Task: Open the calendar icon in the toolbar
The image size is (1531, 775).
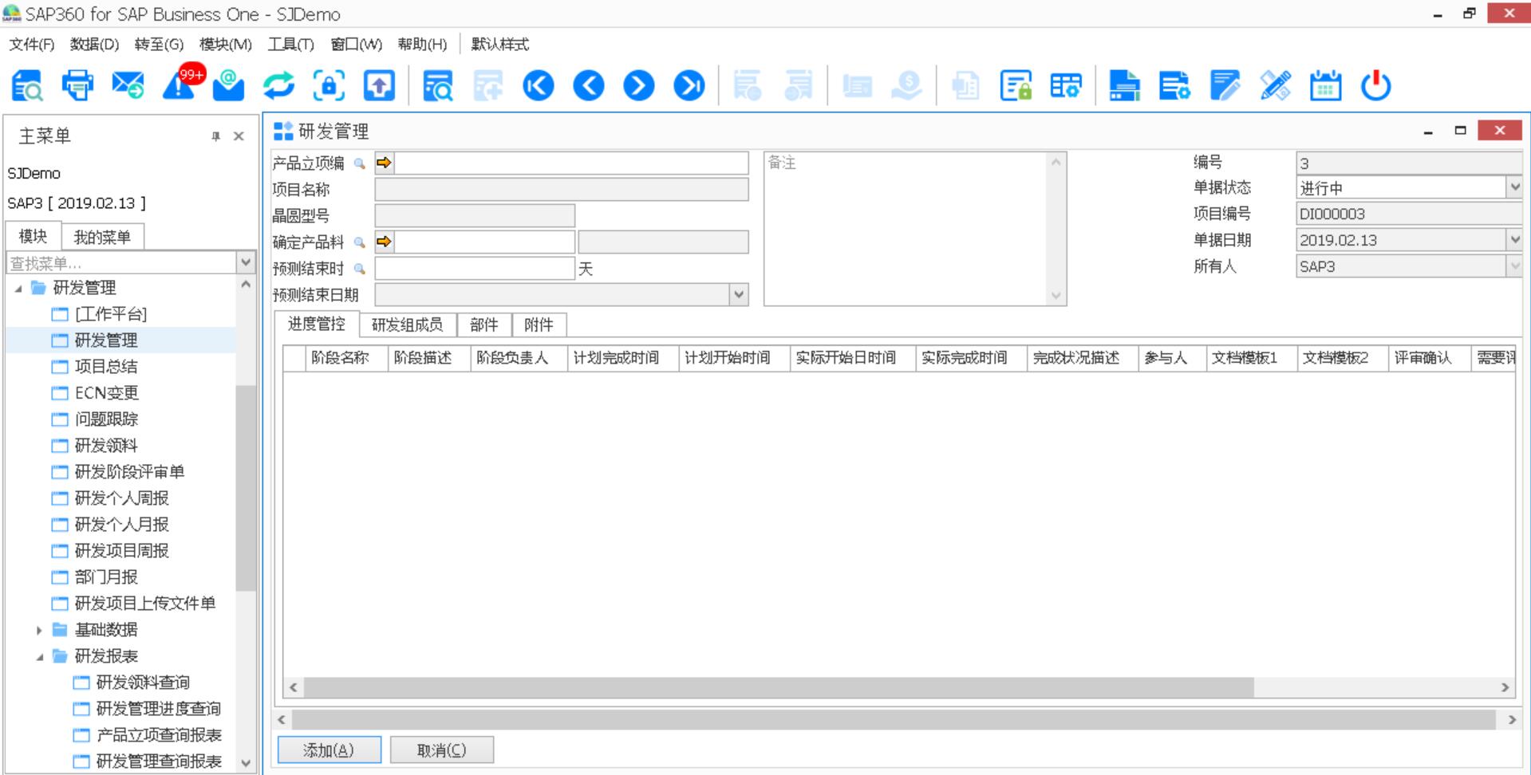Action: [x=1325, y=85]
